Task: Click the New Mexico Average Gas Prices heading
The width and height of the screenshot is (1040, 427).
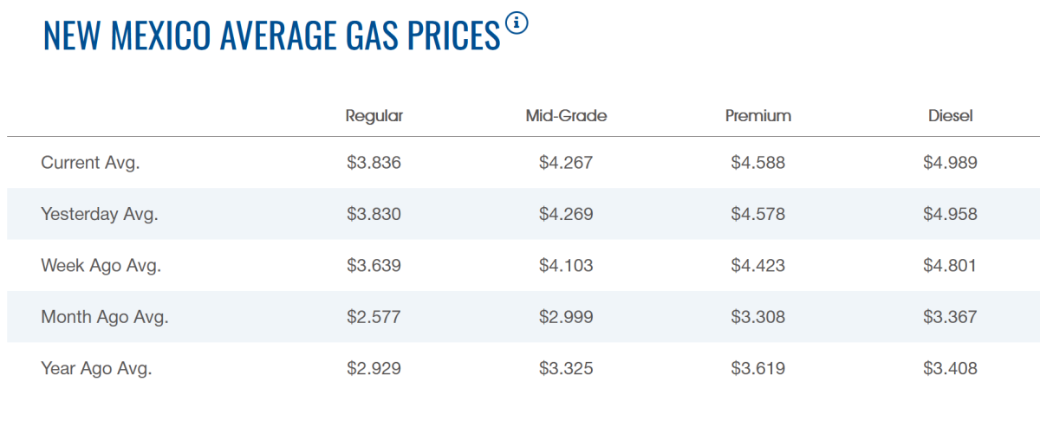Action: [x=271, y=35]
